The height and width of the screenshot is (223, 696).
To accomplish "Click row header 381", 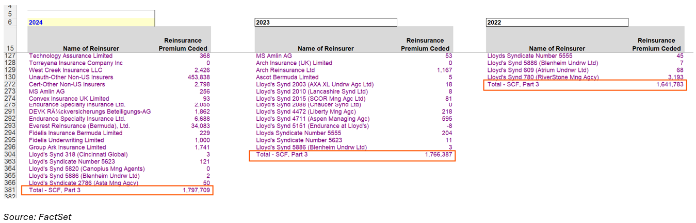I will click(x=10, y=190).
